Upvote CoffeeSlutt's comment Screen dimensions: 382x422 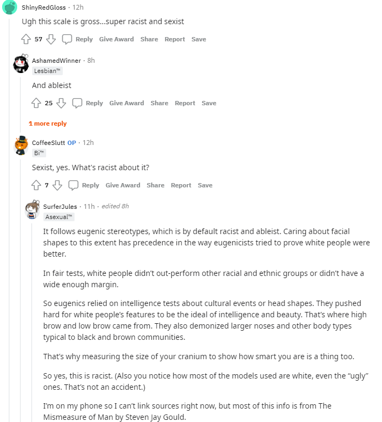pos(36,185)
